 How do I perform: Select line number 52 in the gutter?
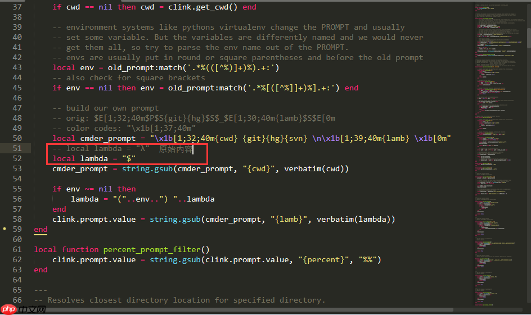[x=17, y=158]
